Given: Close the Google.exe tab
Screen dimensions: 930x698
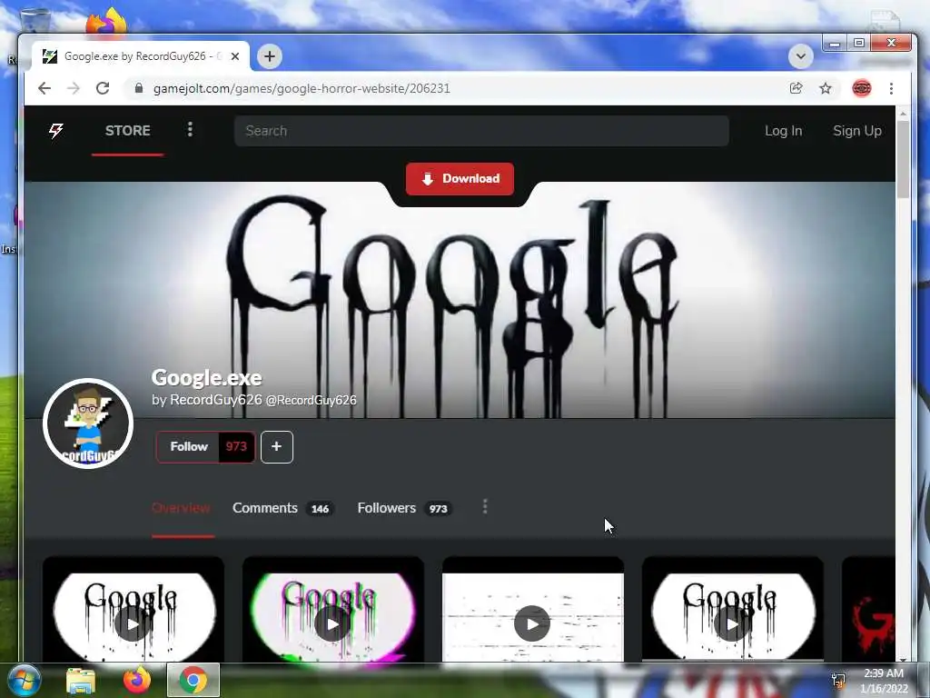Looking at the screenshot, I should [235, 56].
